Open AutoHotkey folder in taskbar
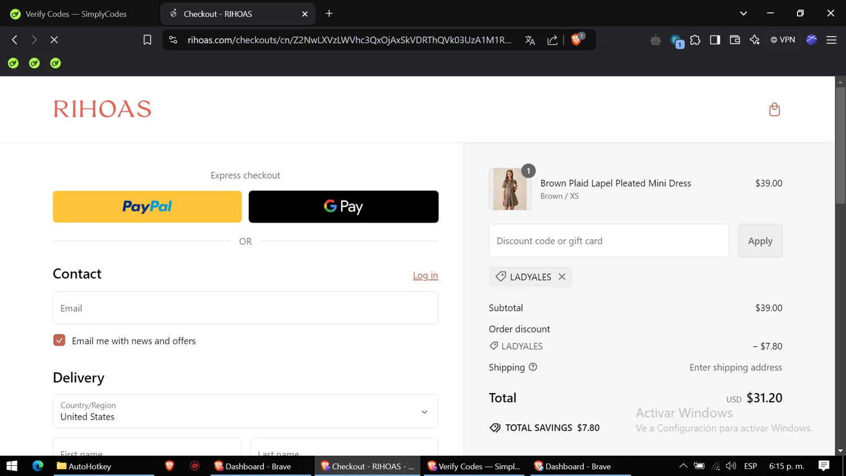The height and width of the screenshot is (476, 846). pos(104,466)
